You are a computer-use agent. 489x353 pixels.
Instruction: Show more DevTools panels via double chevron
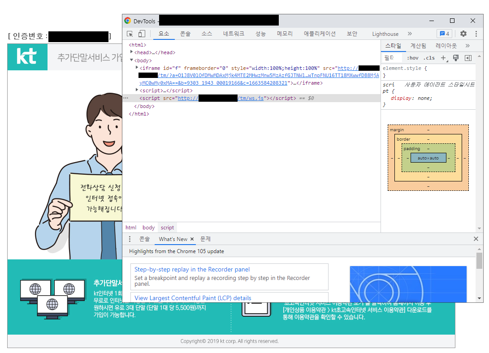pos(410,34)
